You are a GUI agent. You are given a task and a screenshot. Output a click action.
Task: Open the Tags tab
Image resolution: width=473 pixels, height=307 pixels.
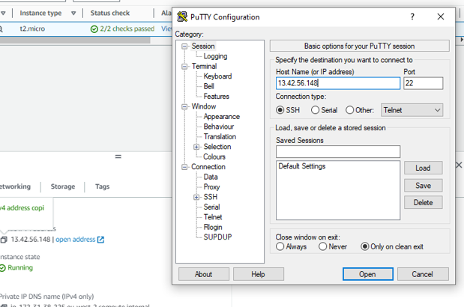102,186
